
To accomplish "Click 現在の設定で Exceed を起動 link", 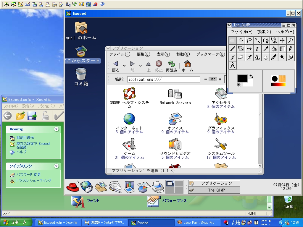I will tap(33, 145).
